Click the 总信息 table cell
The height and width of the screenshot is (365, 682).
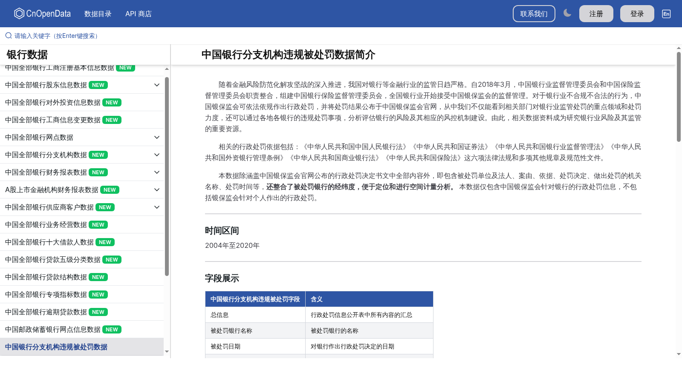(x=255, y=315)
